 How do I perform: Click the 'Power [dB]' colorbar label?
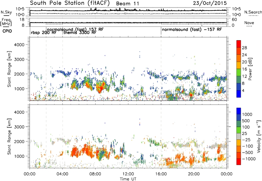[250, 69]
